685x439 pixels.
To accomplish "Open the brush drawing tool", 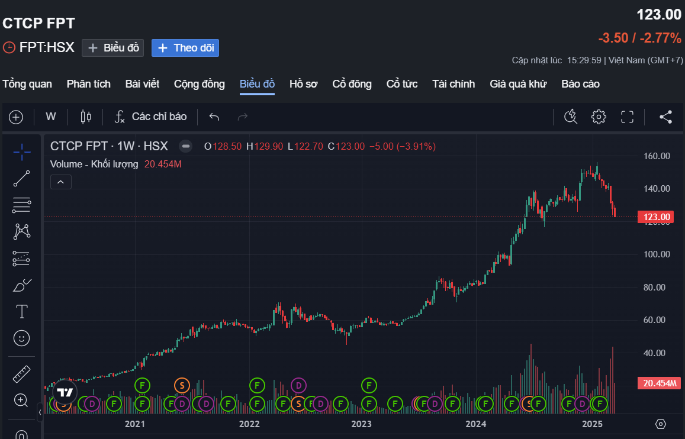I will coord(22,285).
